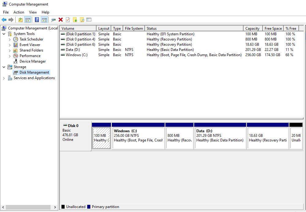Click the Properties checkmark page icon

coord(68,20)
